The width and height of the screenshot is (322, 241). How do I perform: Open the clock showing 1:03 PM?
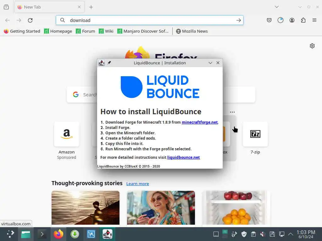[306, 234]
